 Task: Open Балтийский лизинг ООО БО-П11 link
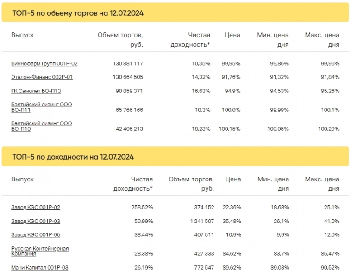[41, 107]
